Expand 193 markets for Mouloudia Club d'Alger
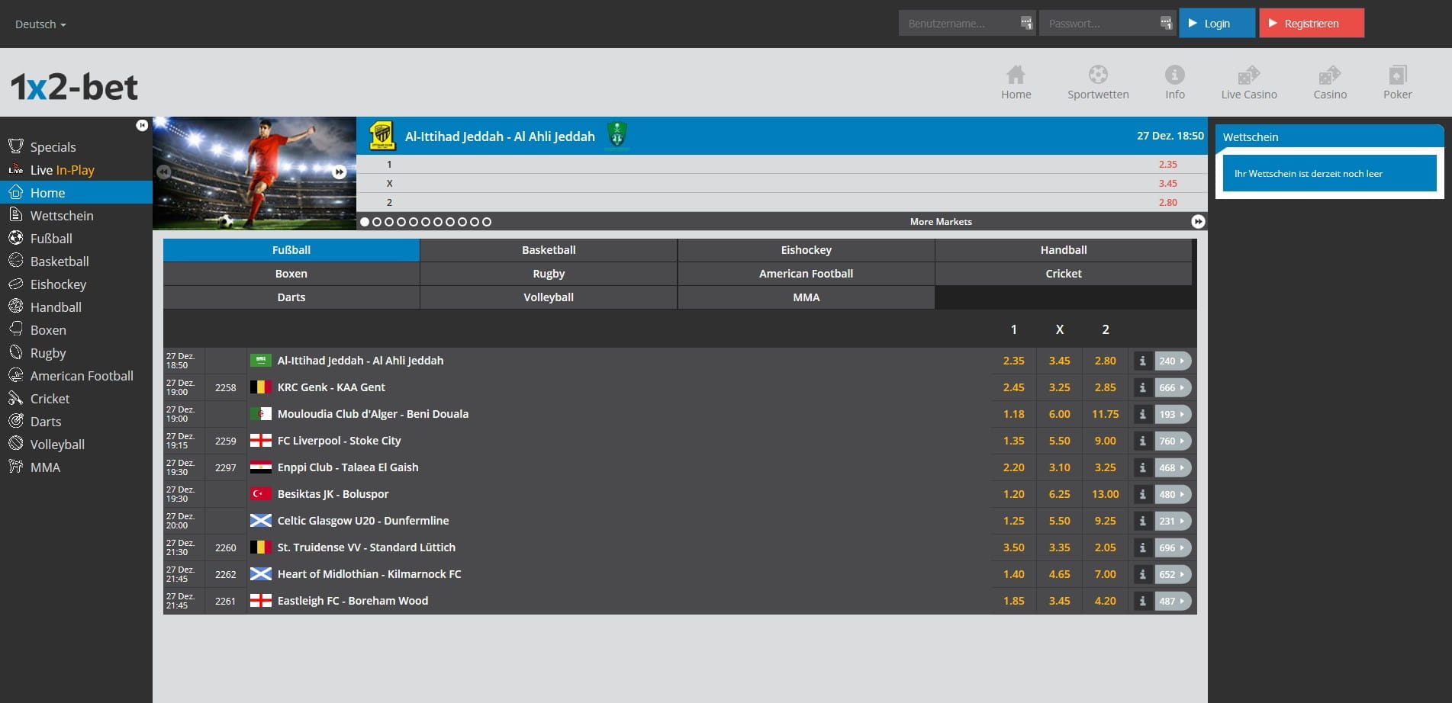Image resolution: width=1452 pixels, height=703 pixels. (x=1173, y=414)
